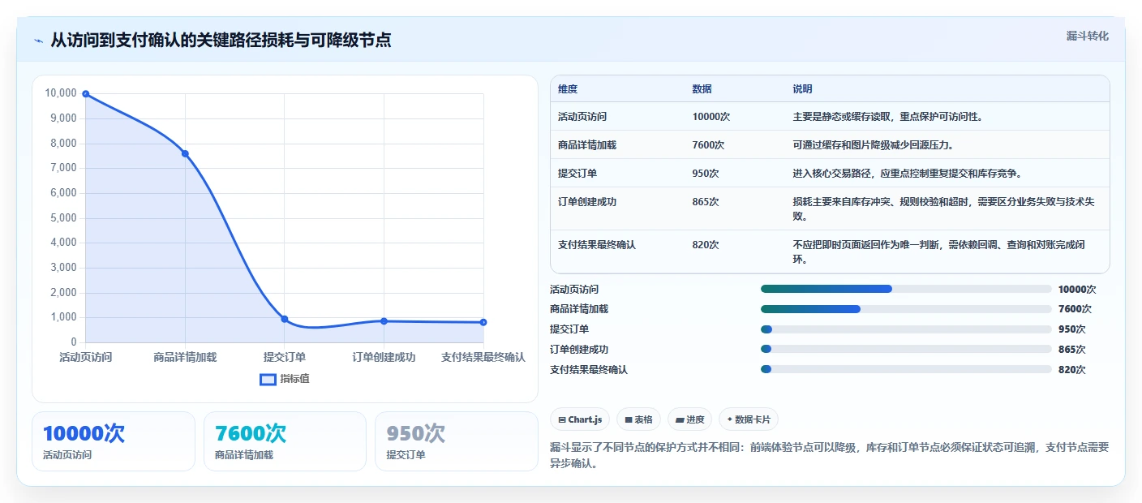Click the description starting 损耗主要来自库存冲突
1142x503 pixels.
(x=944, y=209)
